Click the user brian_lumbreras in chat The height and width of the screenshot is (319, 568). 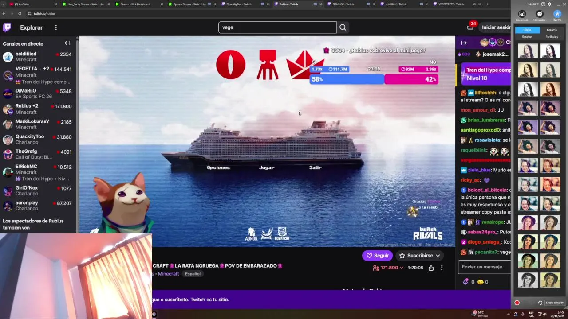tap(486, 120)
